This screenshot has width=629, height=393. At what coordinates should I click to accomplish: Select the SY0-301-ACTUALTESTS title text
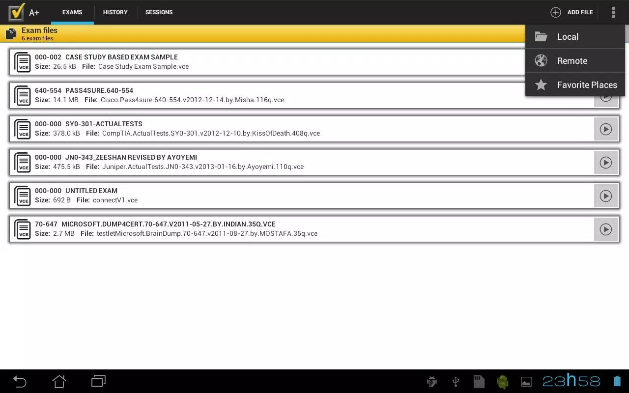point(104,124)
